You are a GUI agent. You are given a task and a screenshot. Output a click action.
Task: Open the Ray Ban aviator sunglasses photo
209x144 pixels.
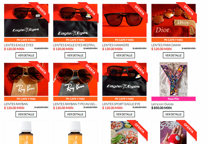pyautogui.click(x=75, y=79)
